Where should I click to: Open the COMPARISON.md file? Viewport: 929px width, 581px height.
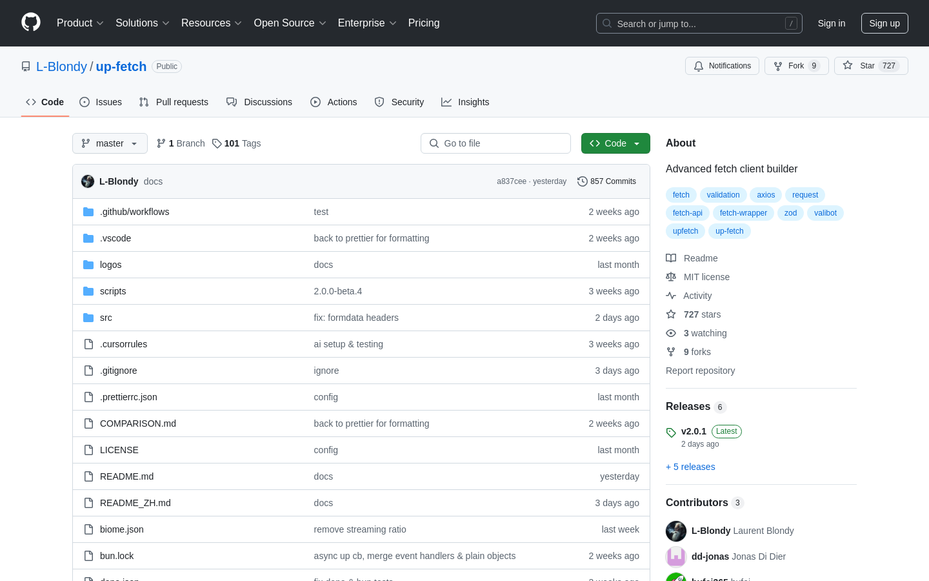pos(138,423)
